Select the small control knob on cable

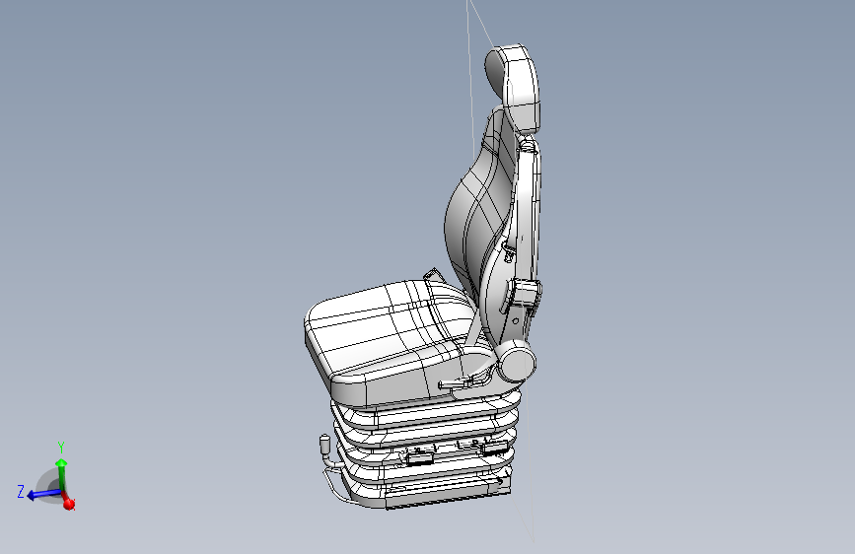click(x=325, y=445)
